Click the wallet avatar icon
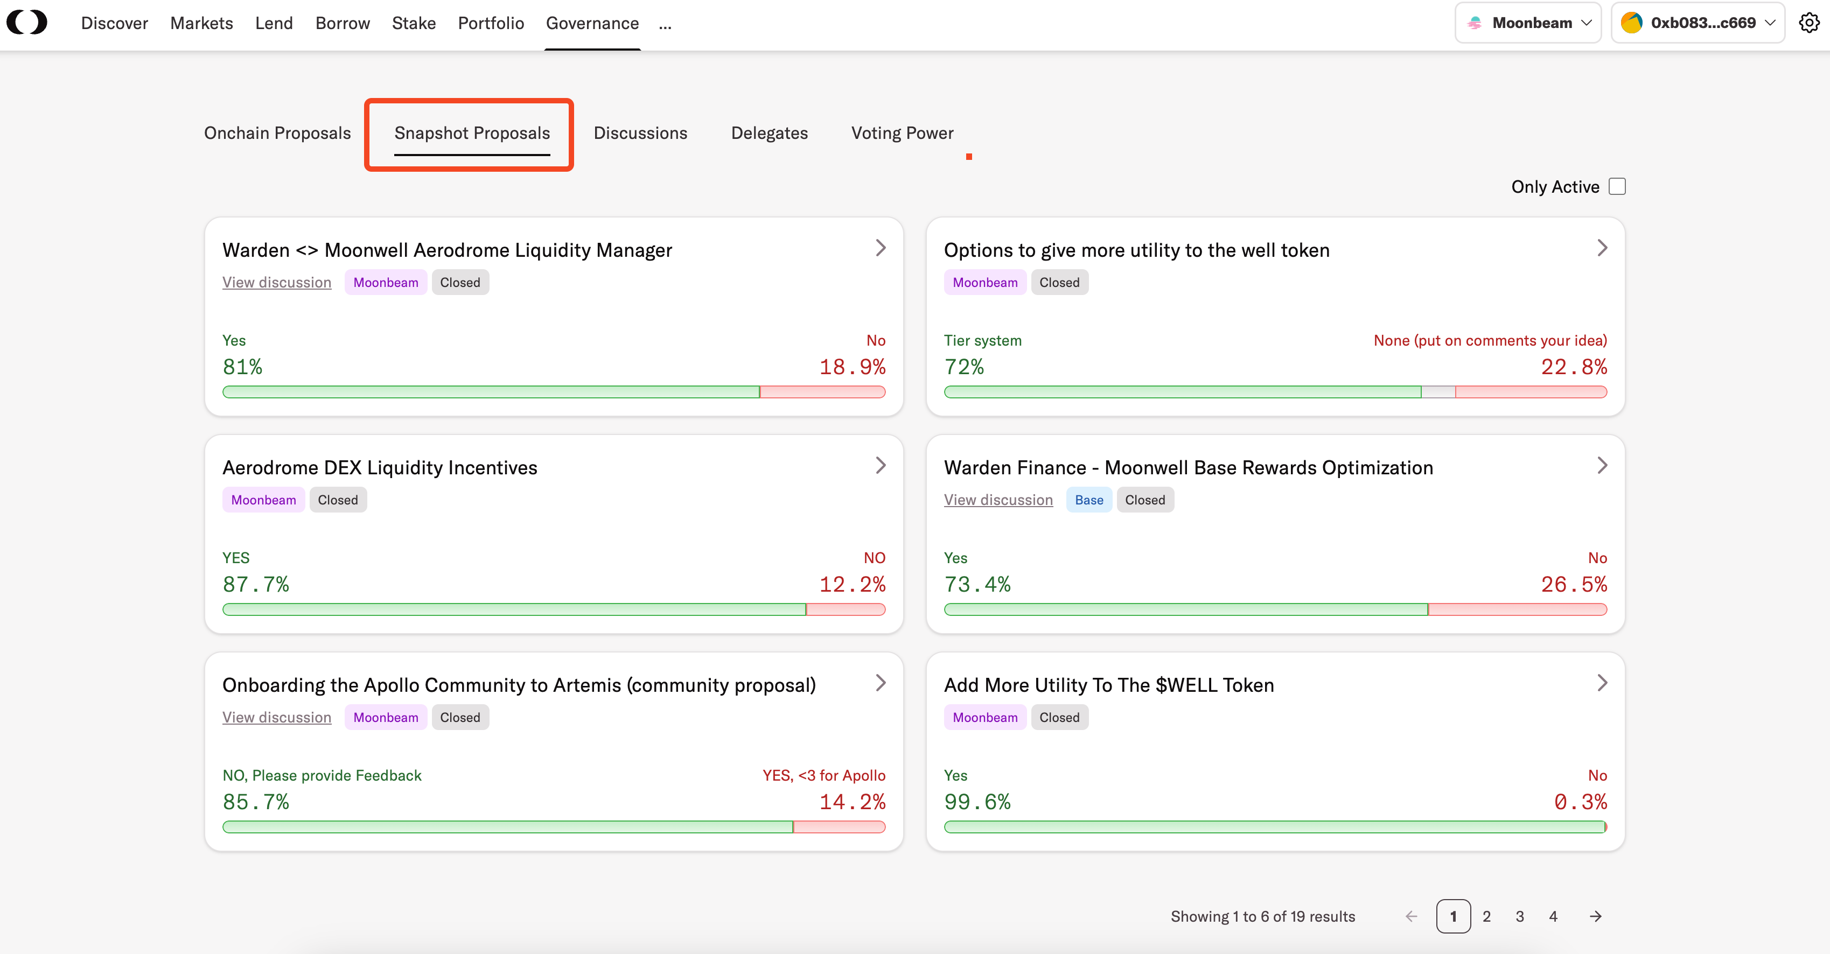The width and height of the screenshot is (1830, 954). pos(1631,23)
